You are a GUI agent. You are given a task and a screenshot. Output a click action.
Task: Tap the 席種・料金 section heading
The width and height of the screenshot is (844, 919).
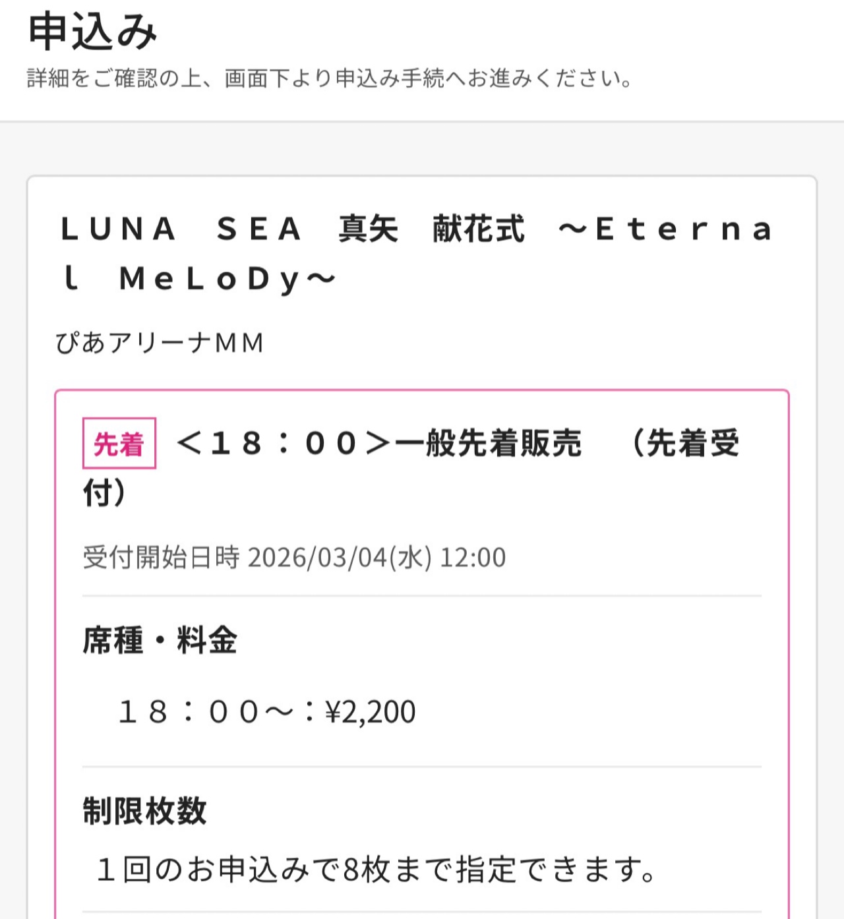[x=160, y=640]
